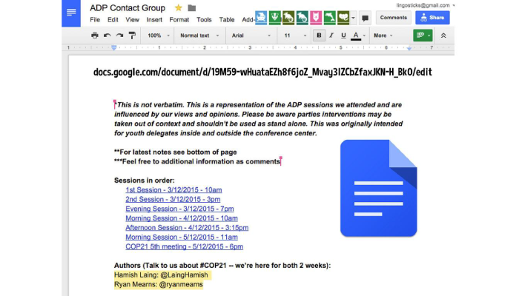Open the Format menu
Viewport: 519px width, 296px height.
point(179,19)
